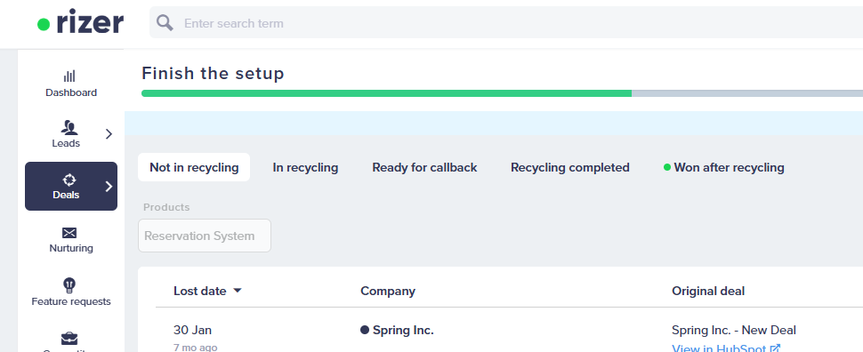863x352 pixels.
Task: Click the Original deal column header
Action: tap(708, 291)
